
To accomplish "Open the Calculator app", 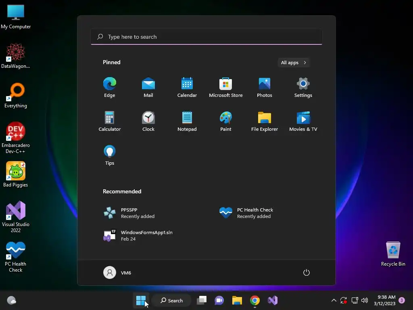I will [110, 121].
